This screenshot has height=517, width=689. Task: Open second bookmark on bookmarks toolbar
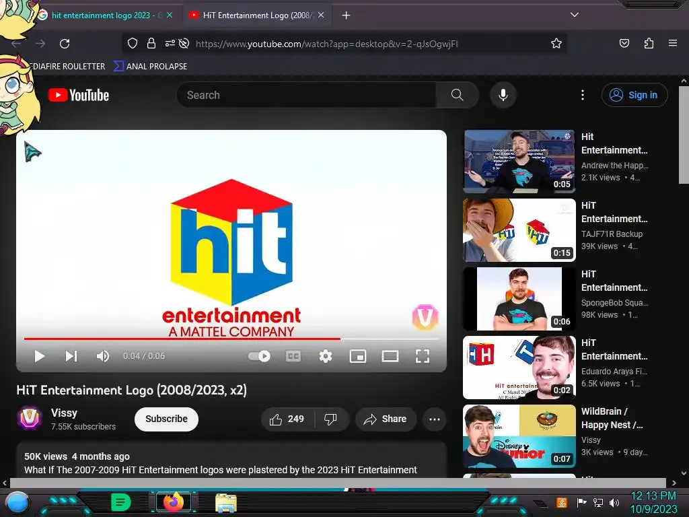[x=151, y=67]
